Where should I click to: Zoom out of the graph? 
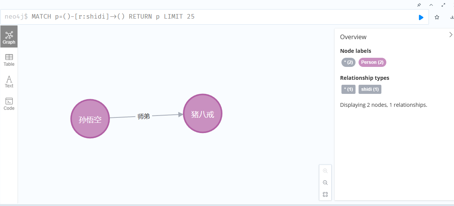pos(325,182)
